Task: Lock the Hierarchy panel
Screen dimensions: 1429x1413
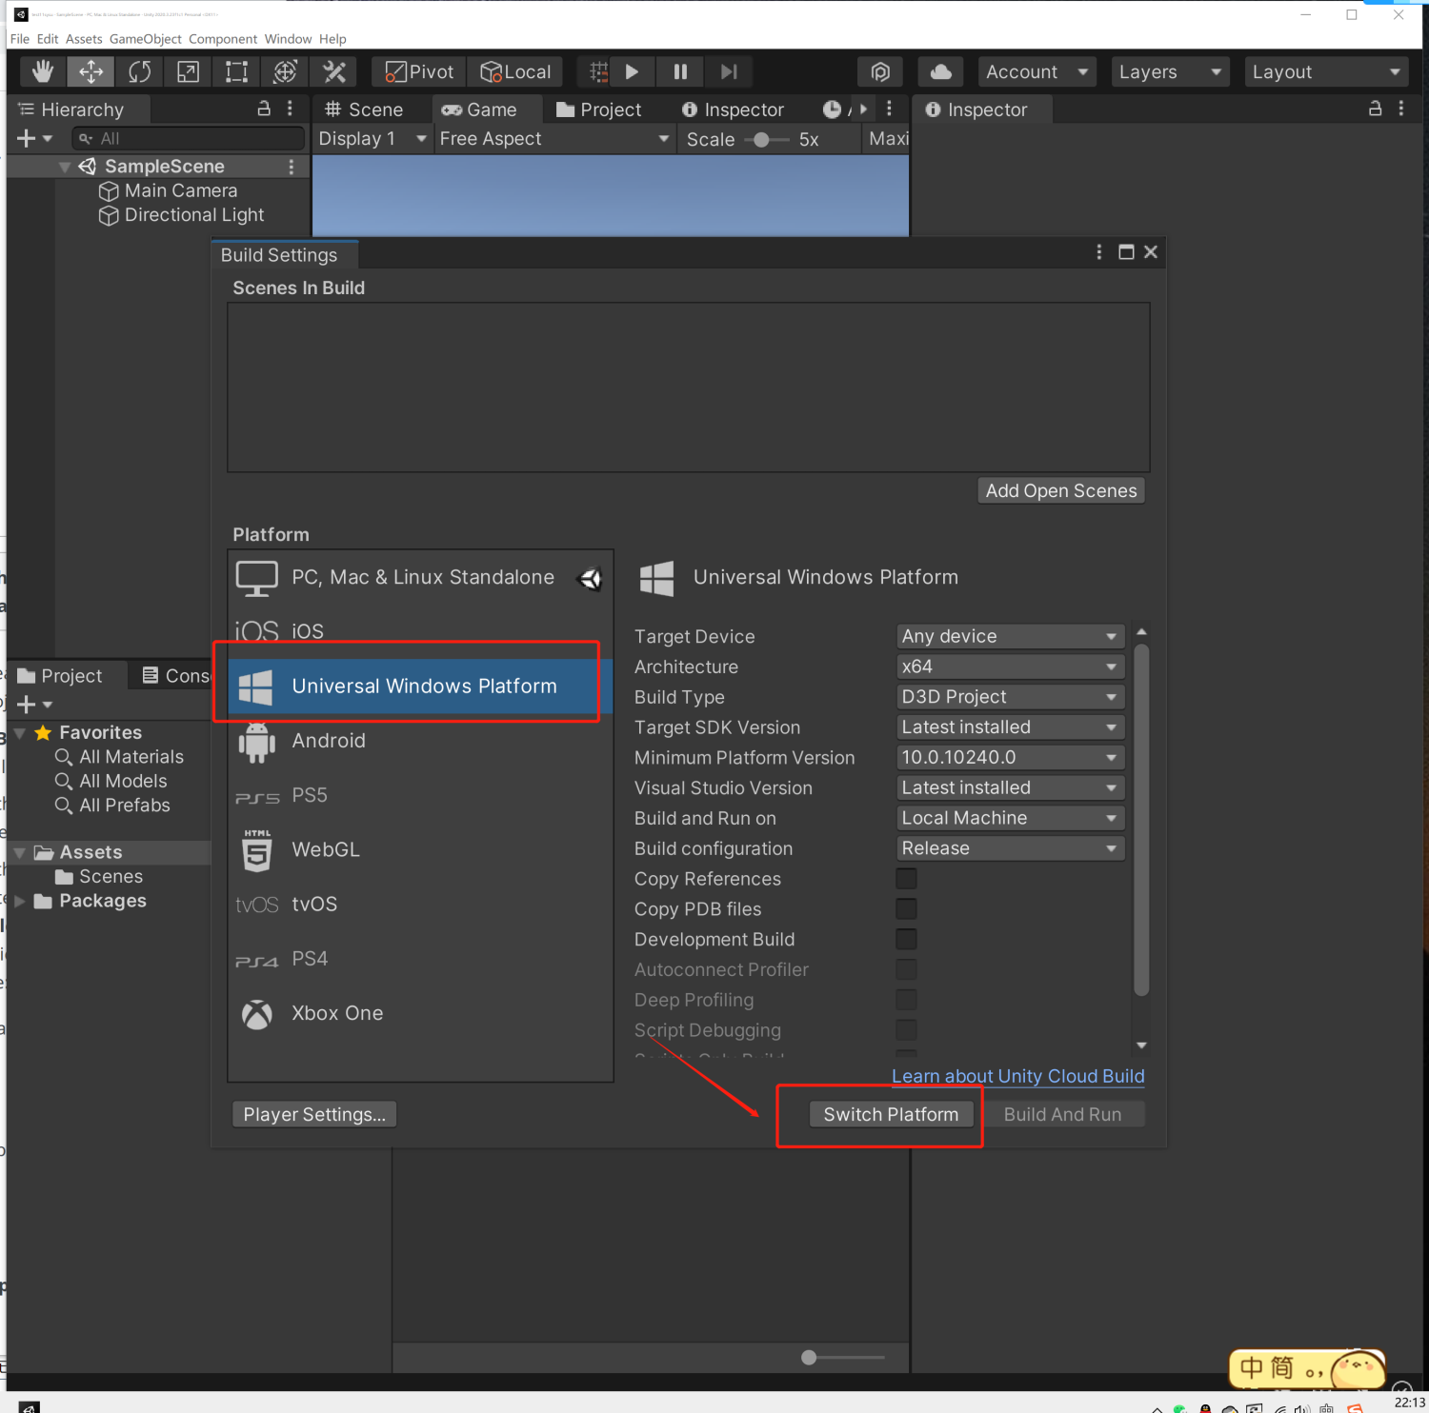Action: [264, 109]
